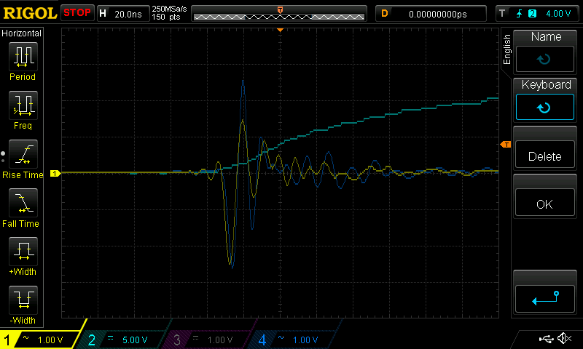Click the orange trigger position marker atop grid

[281, 30]
